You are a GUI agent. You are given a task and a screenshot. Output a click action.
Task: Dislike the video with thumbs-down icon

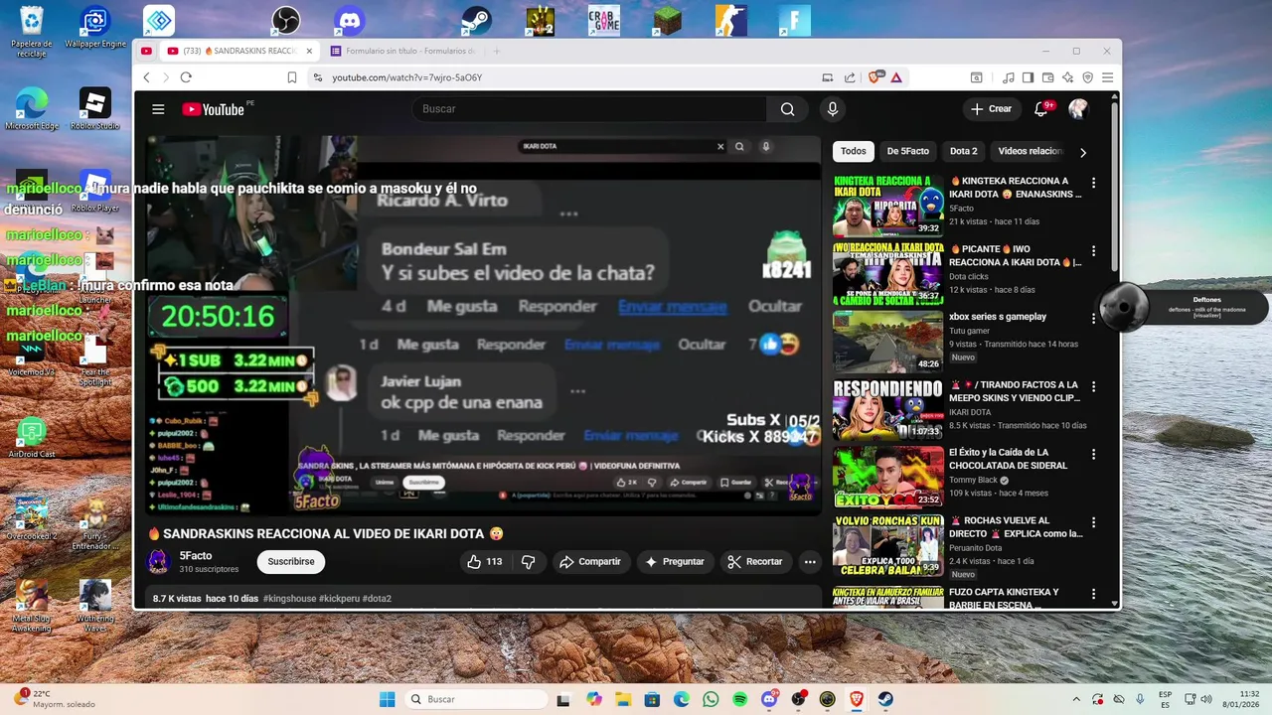(529, 562)
